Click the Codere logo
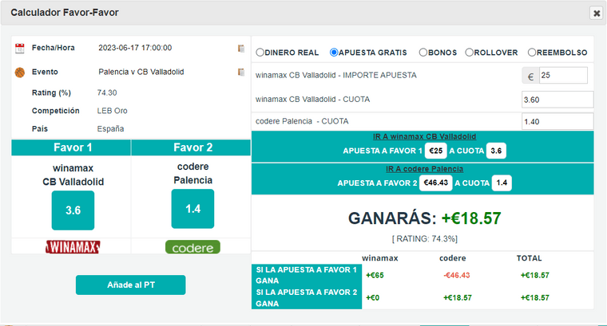The image size is (607, 326). point(192,247)
